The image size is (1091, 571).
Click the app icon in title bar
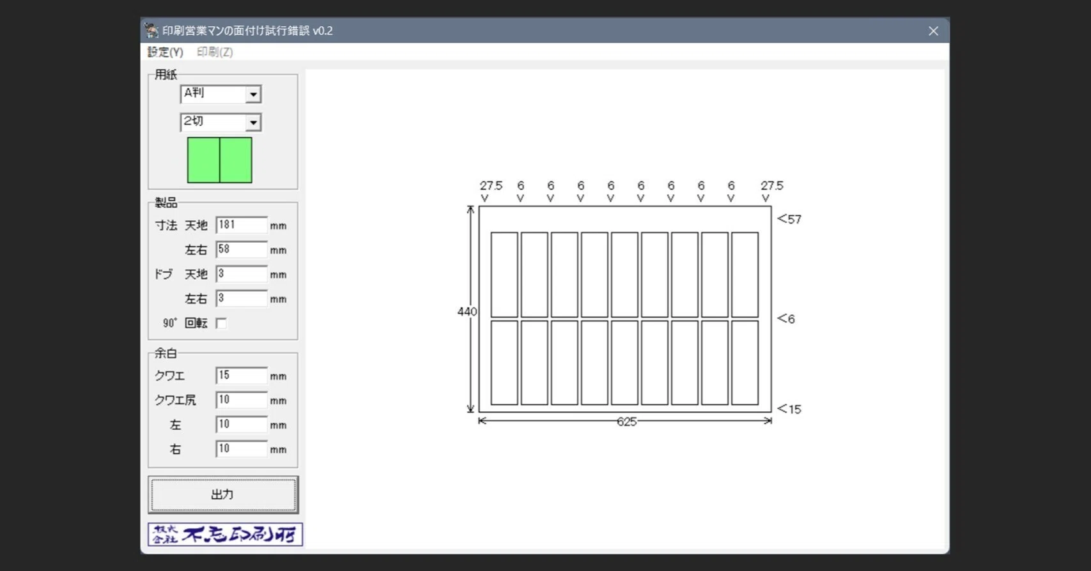tap(151, 30)
